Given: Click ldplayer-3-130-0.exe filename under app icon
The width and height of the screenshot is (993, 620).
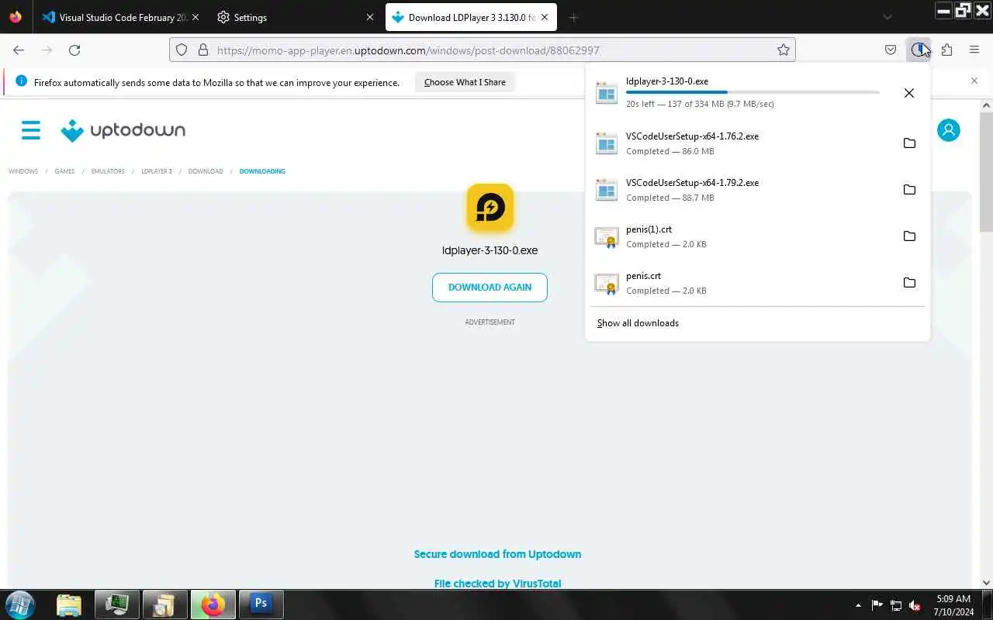Looking at the screenshot, I should click(490, 250).
